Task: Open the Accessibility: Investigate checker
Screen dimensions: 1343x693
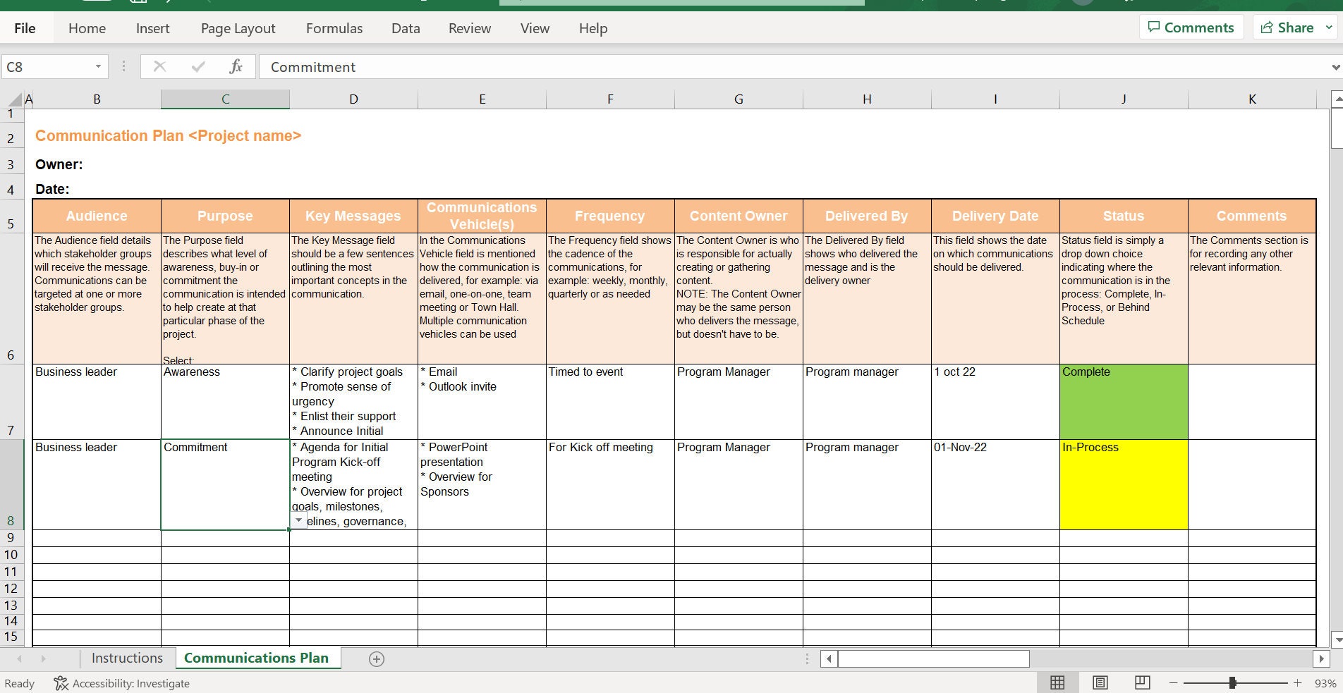Action: tap(122, 682)
